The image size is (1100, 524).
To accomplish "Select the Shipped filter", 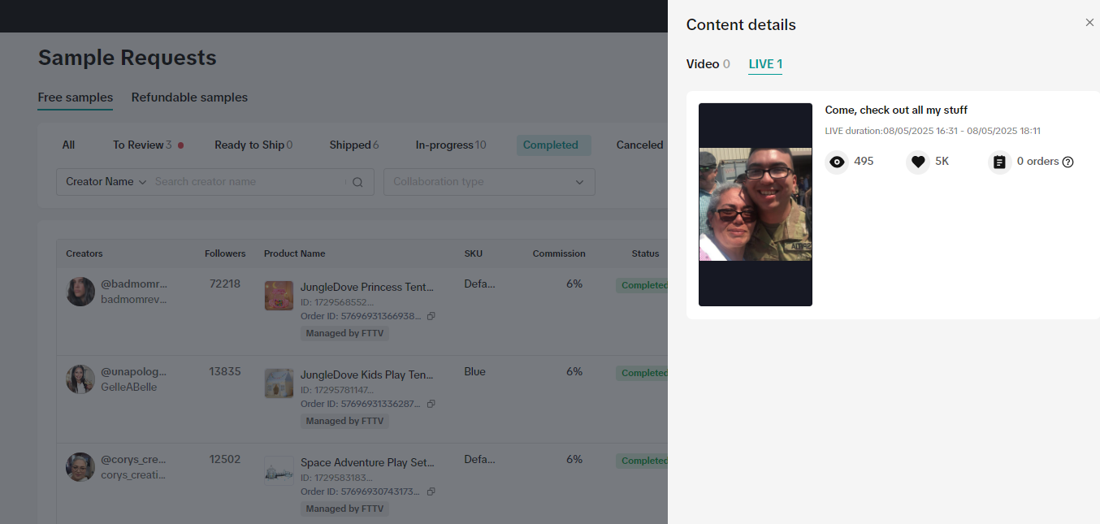I will click(353, 145).
